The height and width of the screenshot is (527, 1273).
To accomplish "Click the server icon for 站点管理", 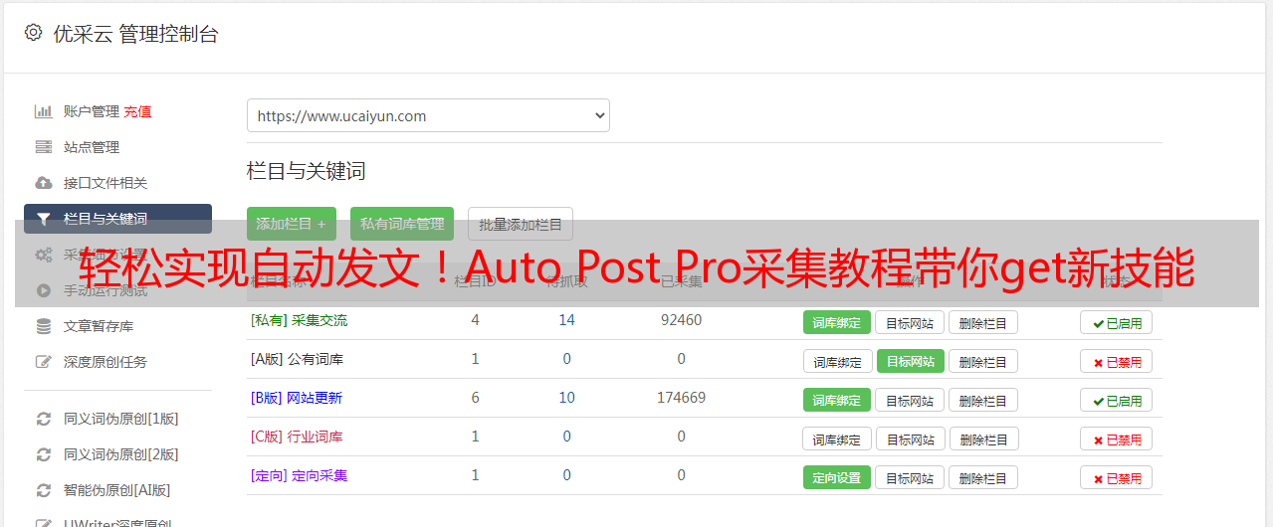I will click(x=43, y=147).
